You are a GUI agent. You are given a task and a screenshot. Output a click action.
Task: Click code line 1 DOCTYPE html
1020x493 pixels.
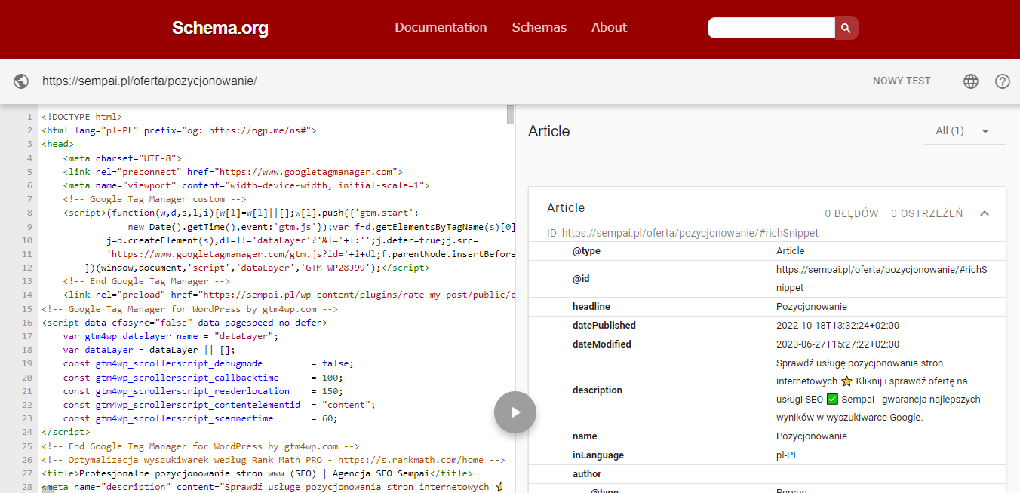coord(81,117)
